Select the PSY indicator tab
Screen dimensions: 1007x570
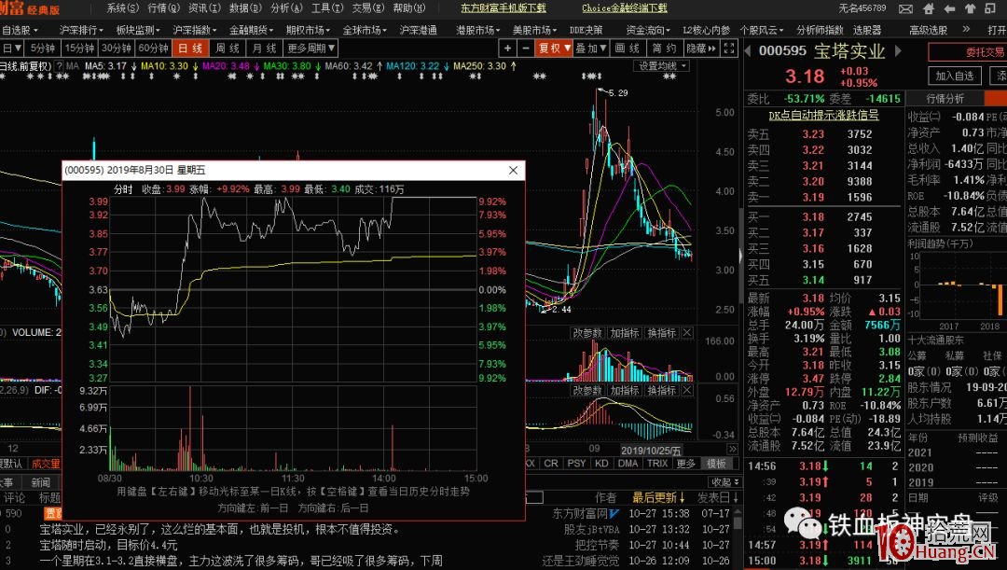[x=577, y=464]
